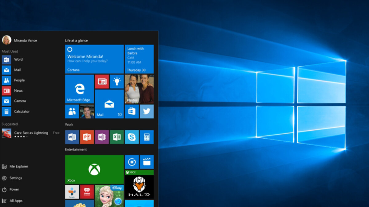Open the Calculator tile in the Work group

(x=147, y=137)
